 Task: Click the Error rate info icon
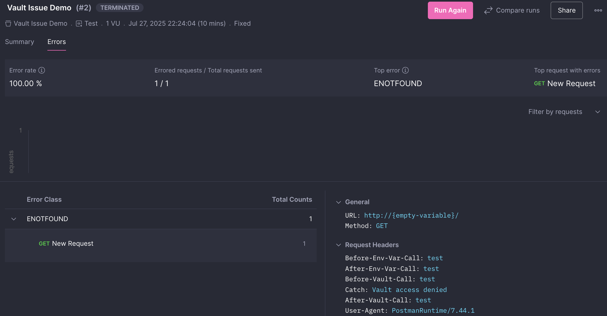tap(42, 70)
